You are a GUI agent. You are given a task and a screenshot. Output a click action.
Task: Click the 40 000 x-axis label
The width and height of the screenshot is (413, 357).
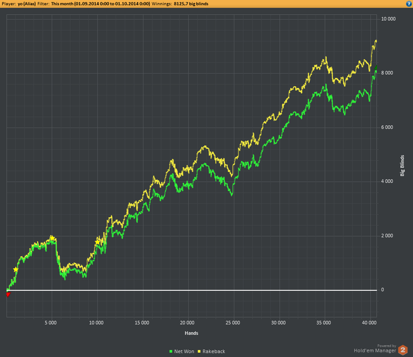point(369,323)
